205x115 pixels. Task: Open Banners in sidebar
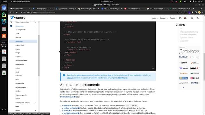coord(18,57)
